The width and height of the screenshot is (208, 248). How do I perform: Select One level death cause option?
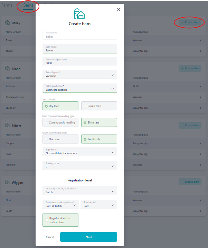[x=61, y=139]
